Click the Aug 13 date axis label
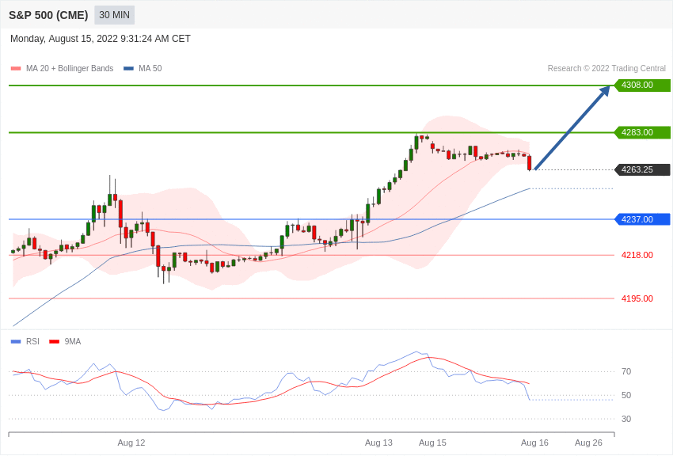 click(378, 443)
